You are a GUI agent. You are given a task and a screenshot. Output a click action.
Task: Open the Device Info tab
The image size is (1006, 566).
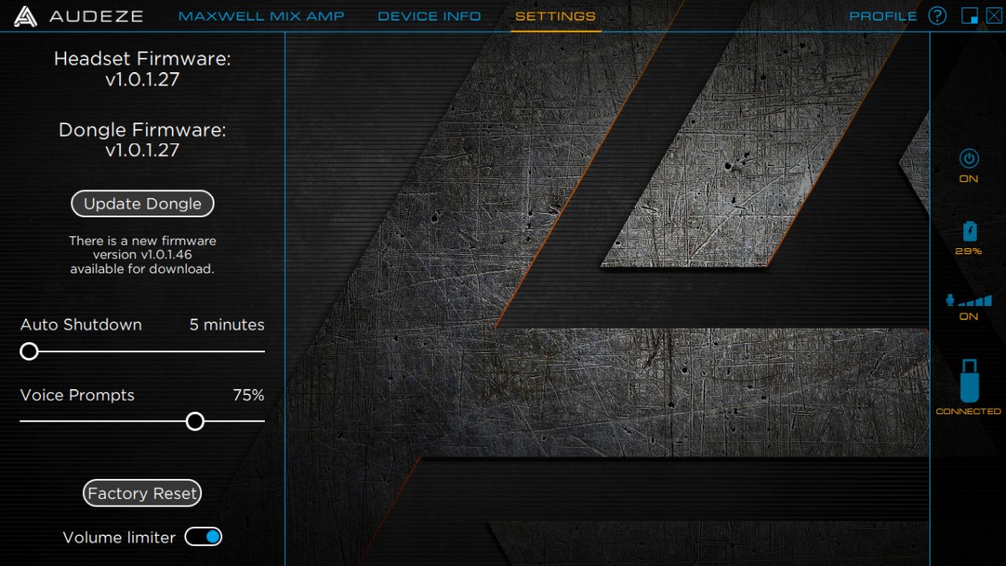429,16
